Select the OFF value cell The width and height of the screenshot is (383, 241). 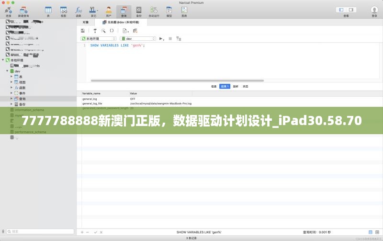[x=133, y=99]
